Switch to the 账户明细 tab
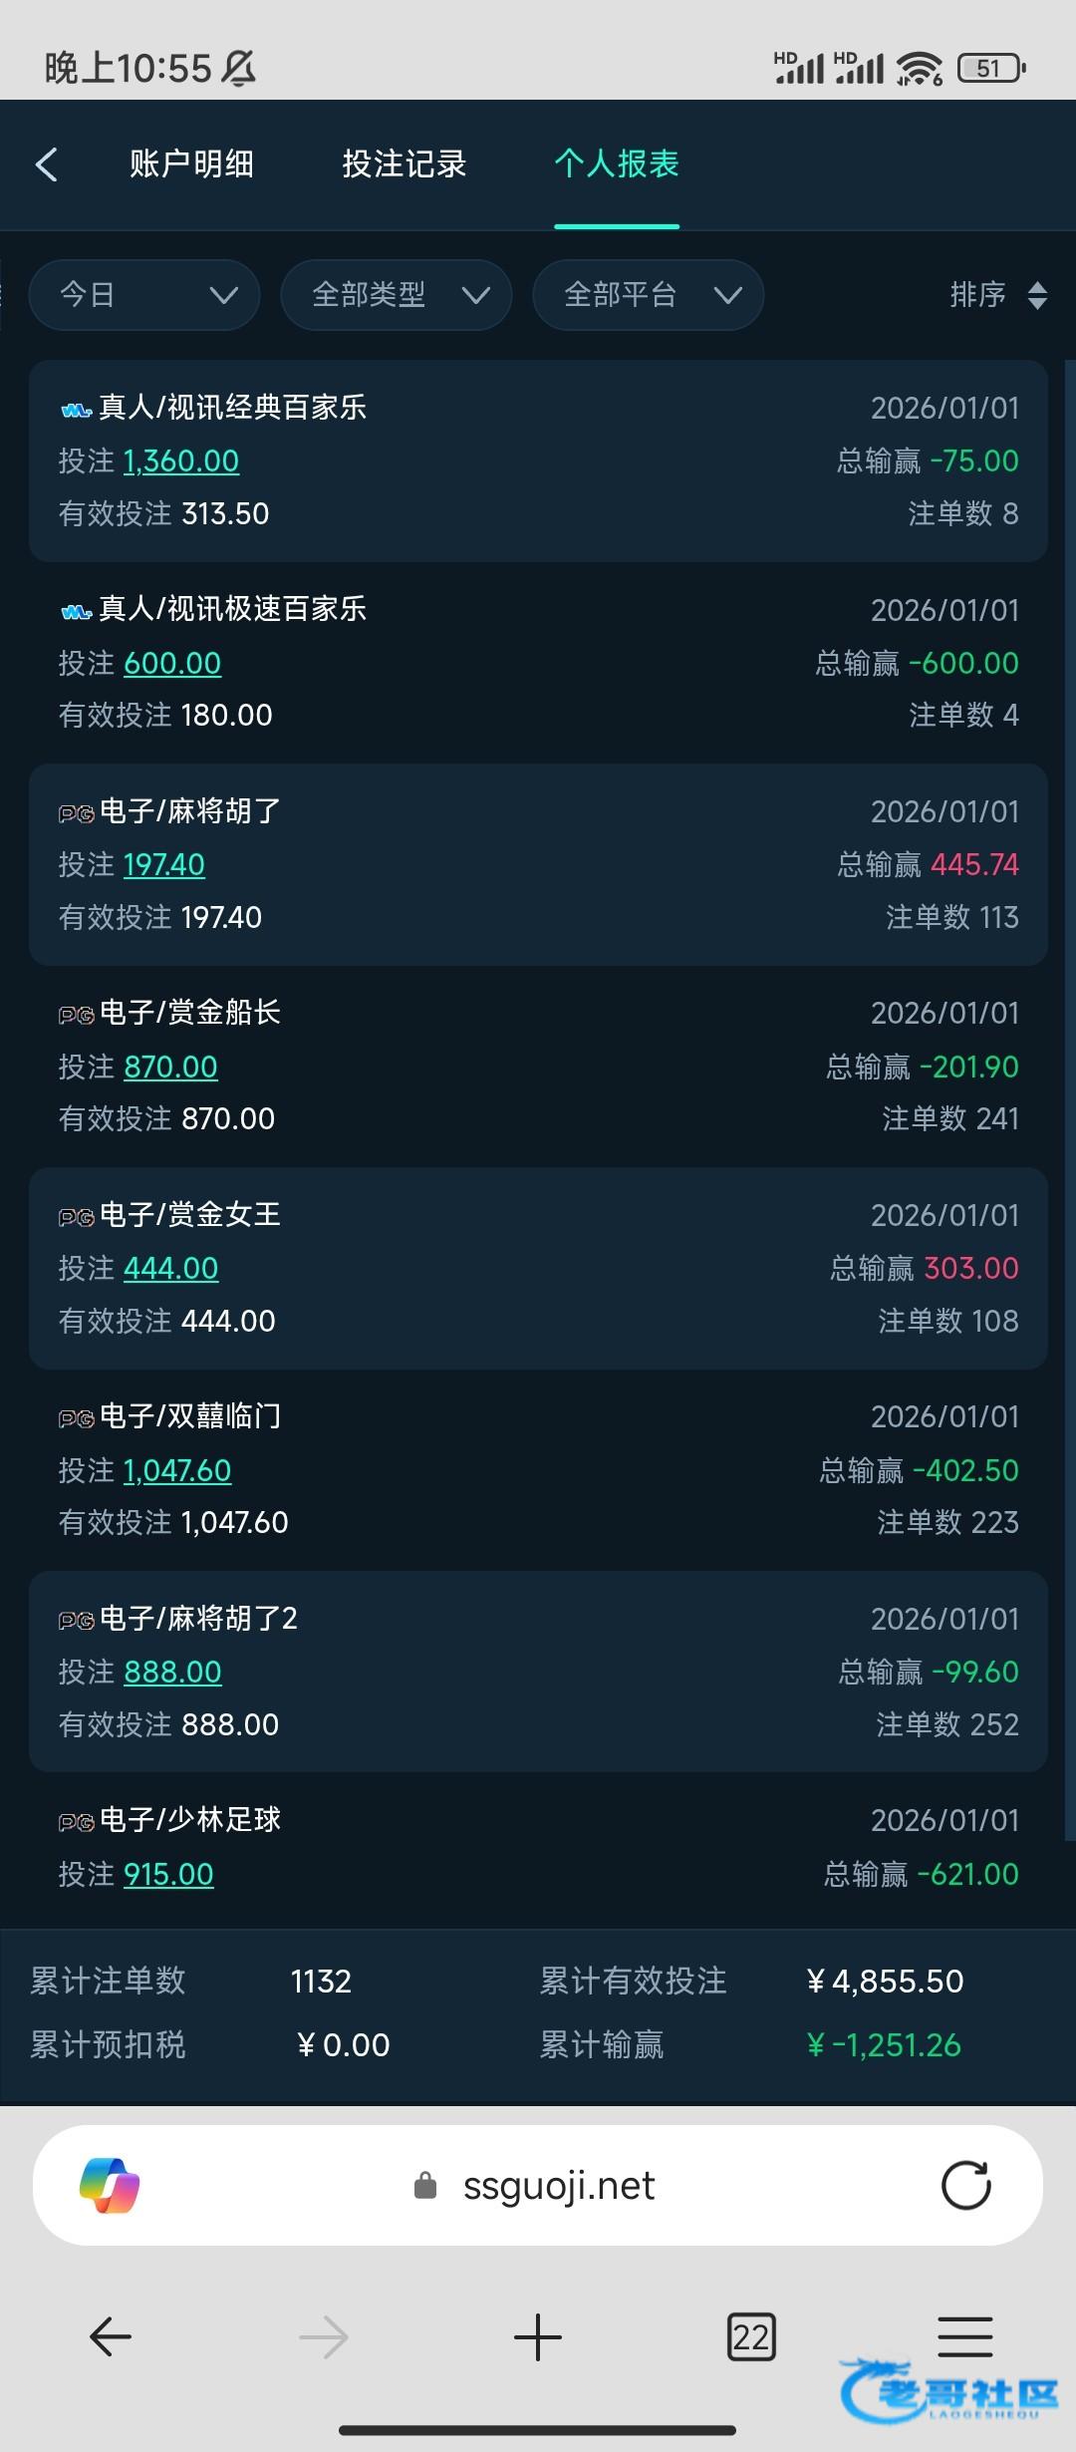The width and height of the screenshot is (1076, 2452). [191, 163]
